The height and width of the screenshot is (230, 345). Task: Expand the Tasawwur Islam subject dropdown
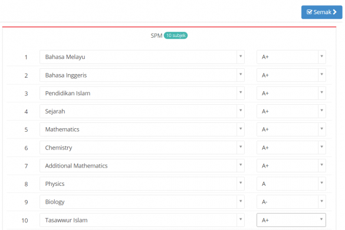(x=142, y=220)
